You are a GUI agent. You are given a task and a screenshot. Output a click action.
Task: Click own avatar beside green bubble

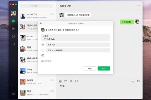point(137,22)
